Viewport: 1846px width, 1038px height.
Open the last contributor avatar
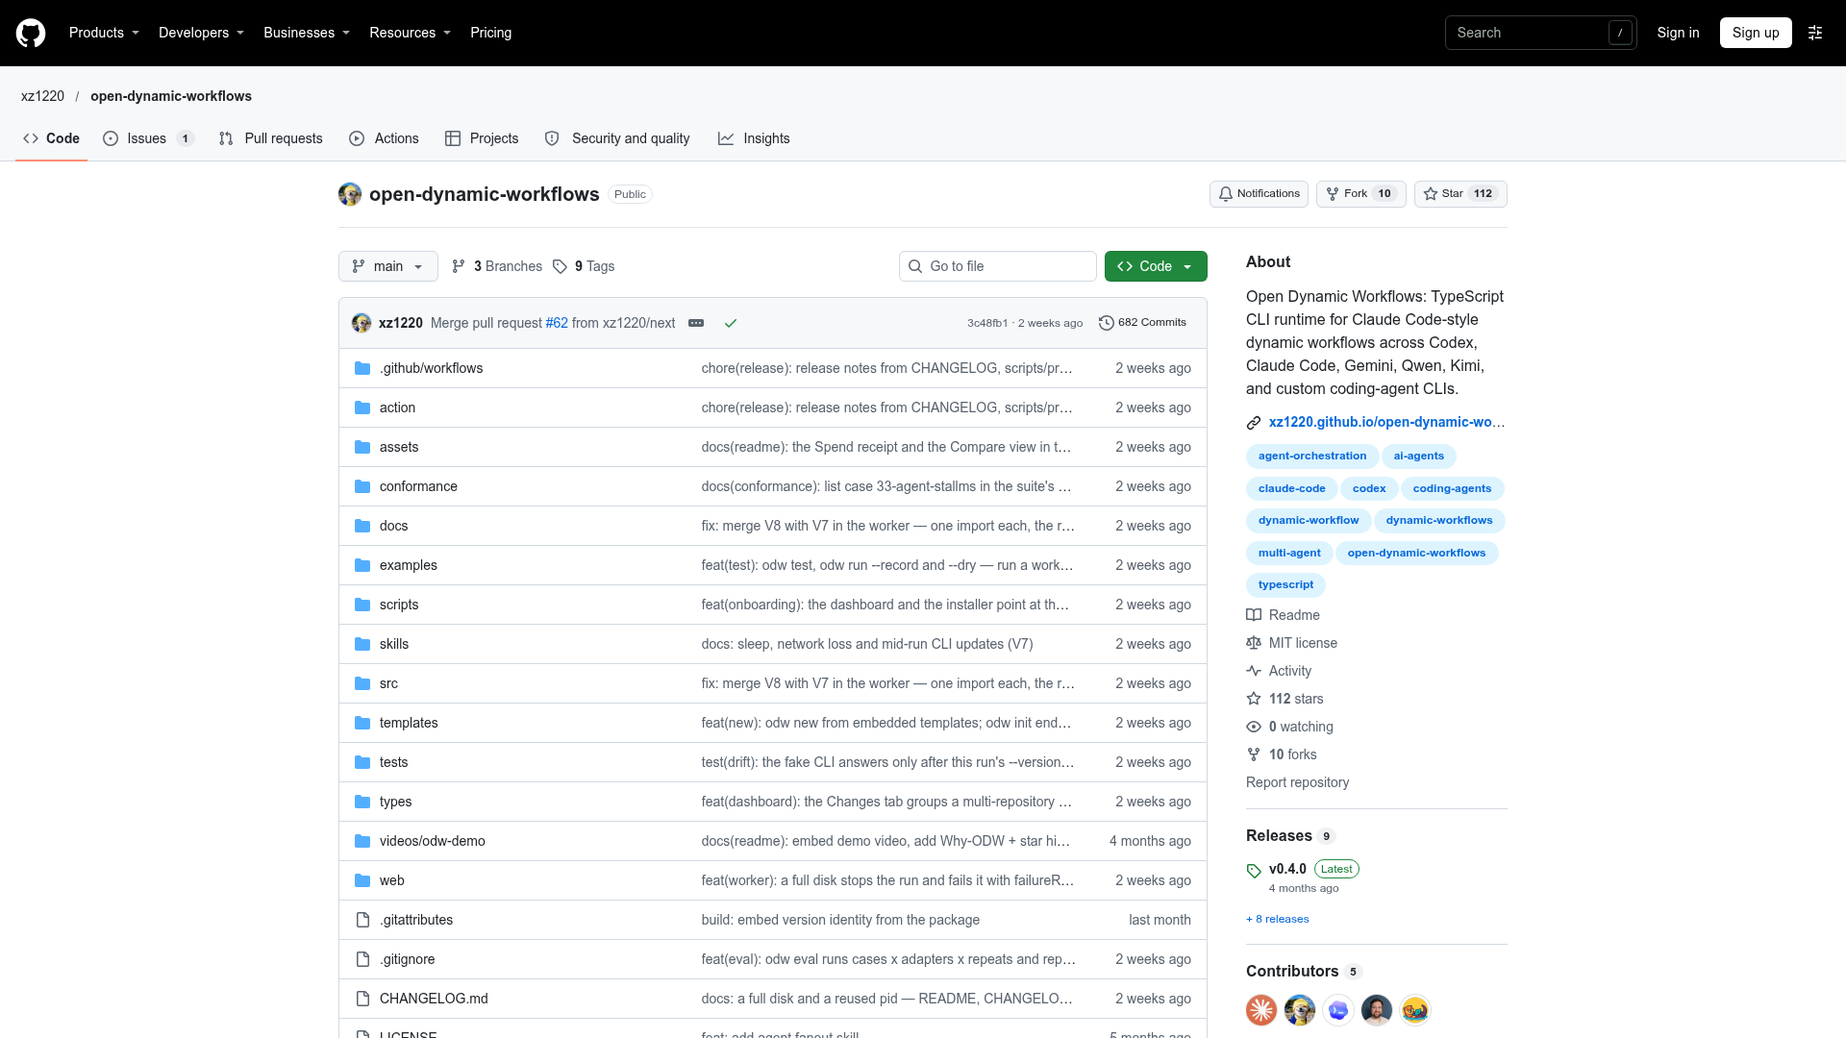click(1415, 1010)
